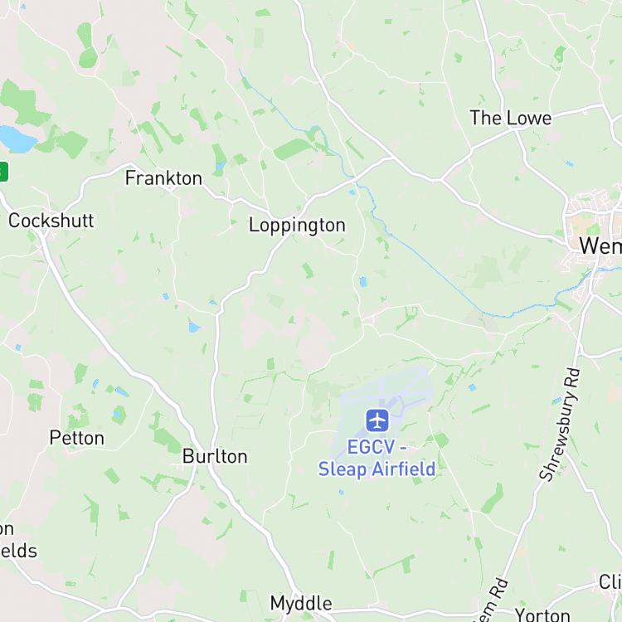Viewport: 622px width, 622px height.
Task: Select the small pond south of Loppington
Action: click(x=363, y=282)
